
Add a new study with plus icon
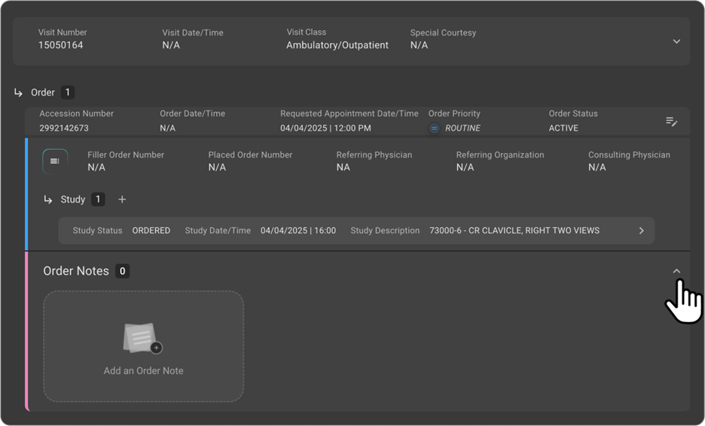pos(122,199)
